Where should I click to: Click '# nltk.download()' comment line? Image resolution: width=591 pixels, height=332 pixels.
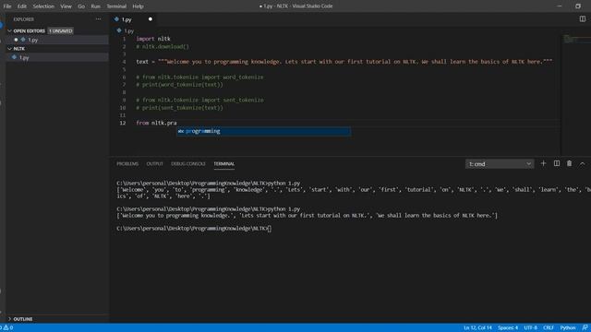(163, 47)
